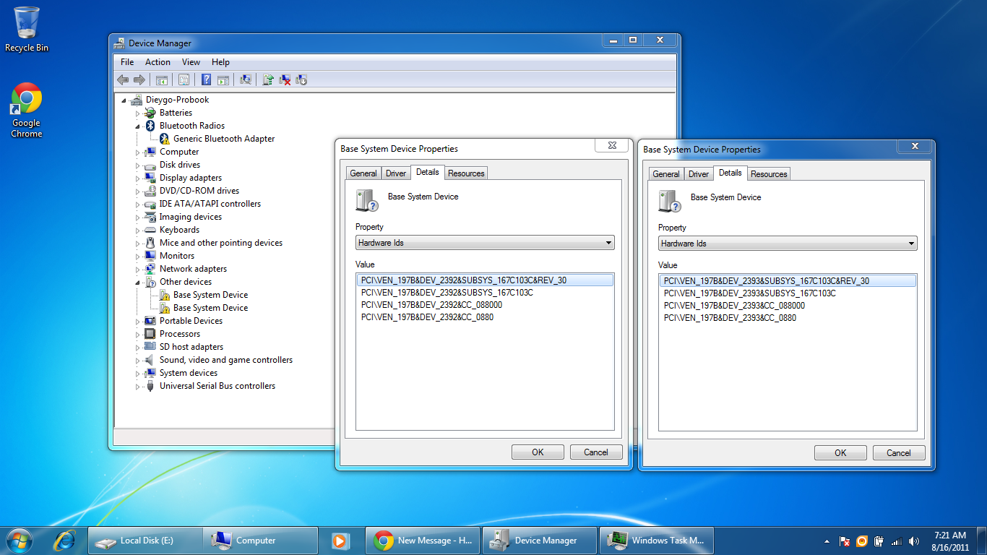The height and width of the screenshot is (555, 987).
Task: Click the Update Driver Software toolbar icon
Action: click(x=268, y=80)
